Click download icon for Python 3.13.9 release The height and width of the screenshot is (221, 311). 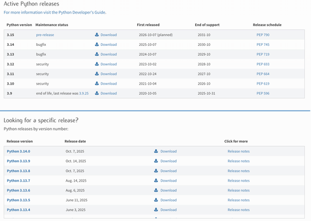[156, 161]
